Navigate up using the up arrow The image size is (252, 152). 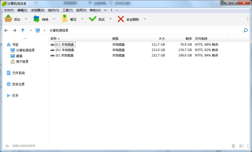[x=22, y=30]
